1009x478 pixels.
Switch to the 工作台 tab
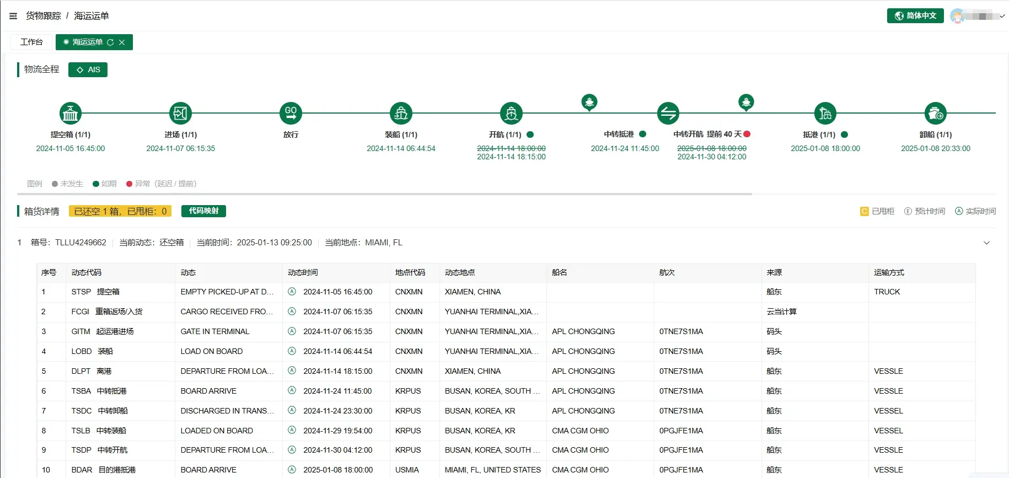tap(31, 42)
